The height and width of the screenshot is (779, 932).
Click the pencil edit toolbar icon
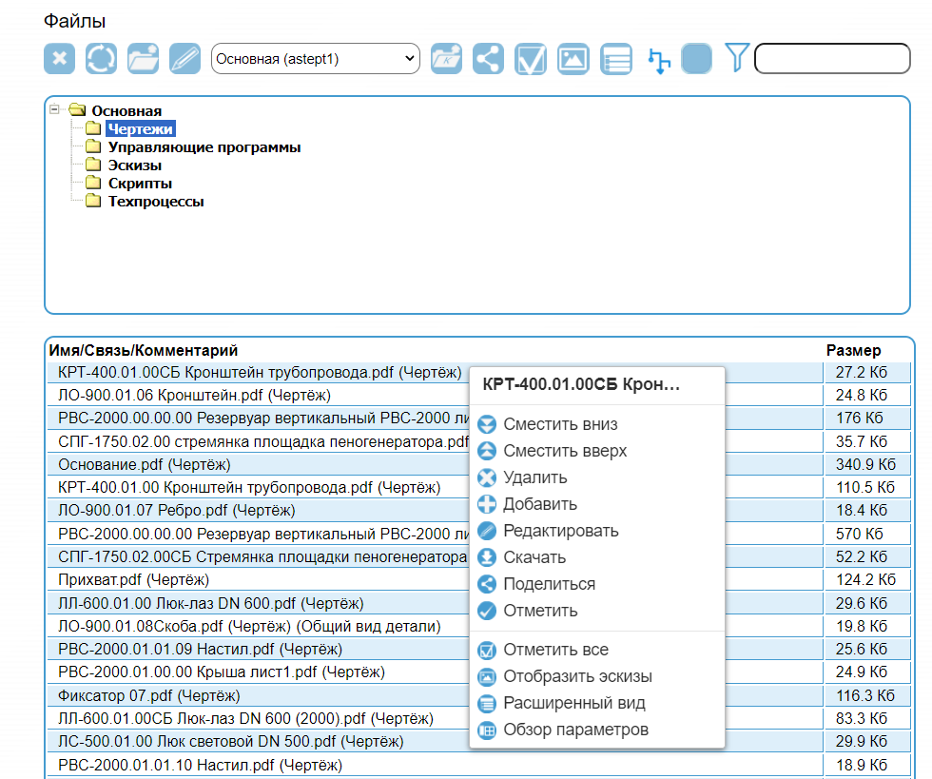click(x=184, y=58)
